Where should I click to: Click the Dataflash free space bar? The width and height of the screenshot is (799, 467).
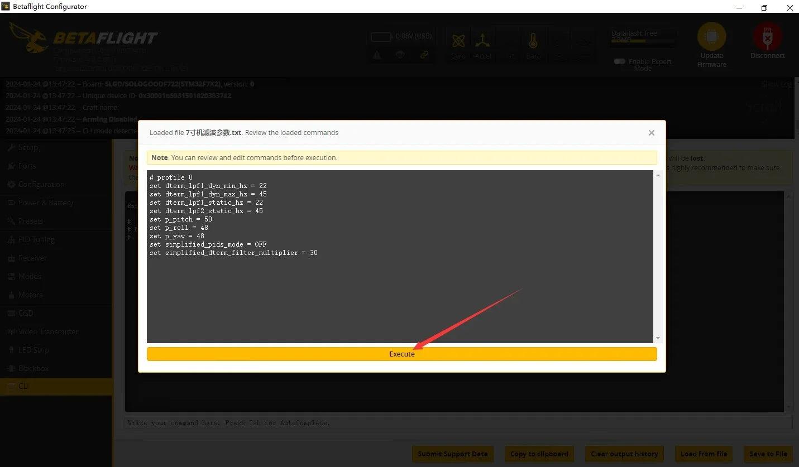click(x=643, y=40)
